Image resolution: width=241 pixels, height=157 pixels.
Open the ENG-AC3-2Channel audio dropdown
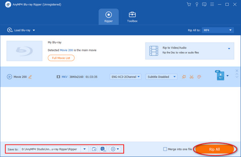click(125, 77)
